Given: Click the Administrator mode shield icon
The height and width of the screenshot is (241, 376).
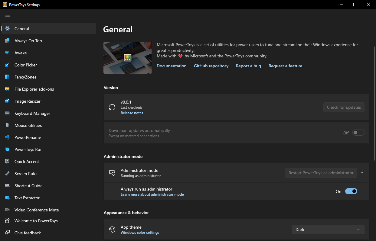Looking at the screenshot, I should tap(112, 173).
